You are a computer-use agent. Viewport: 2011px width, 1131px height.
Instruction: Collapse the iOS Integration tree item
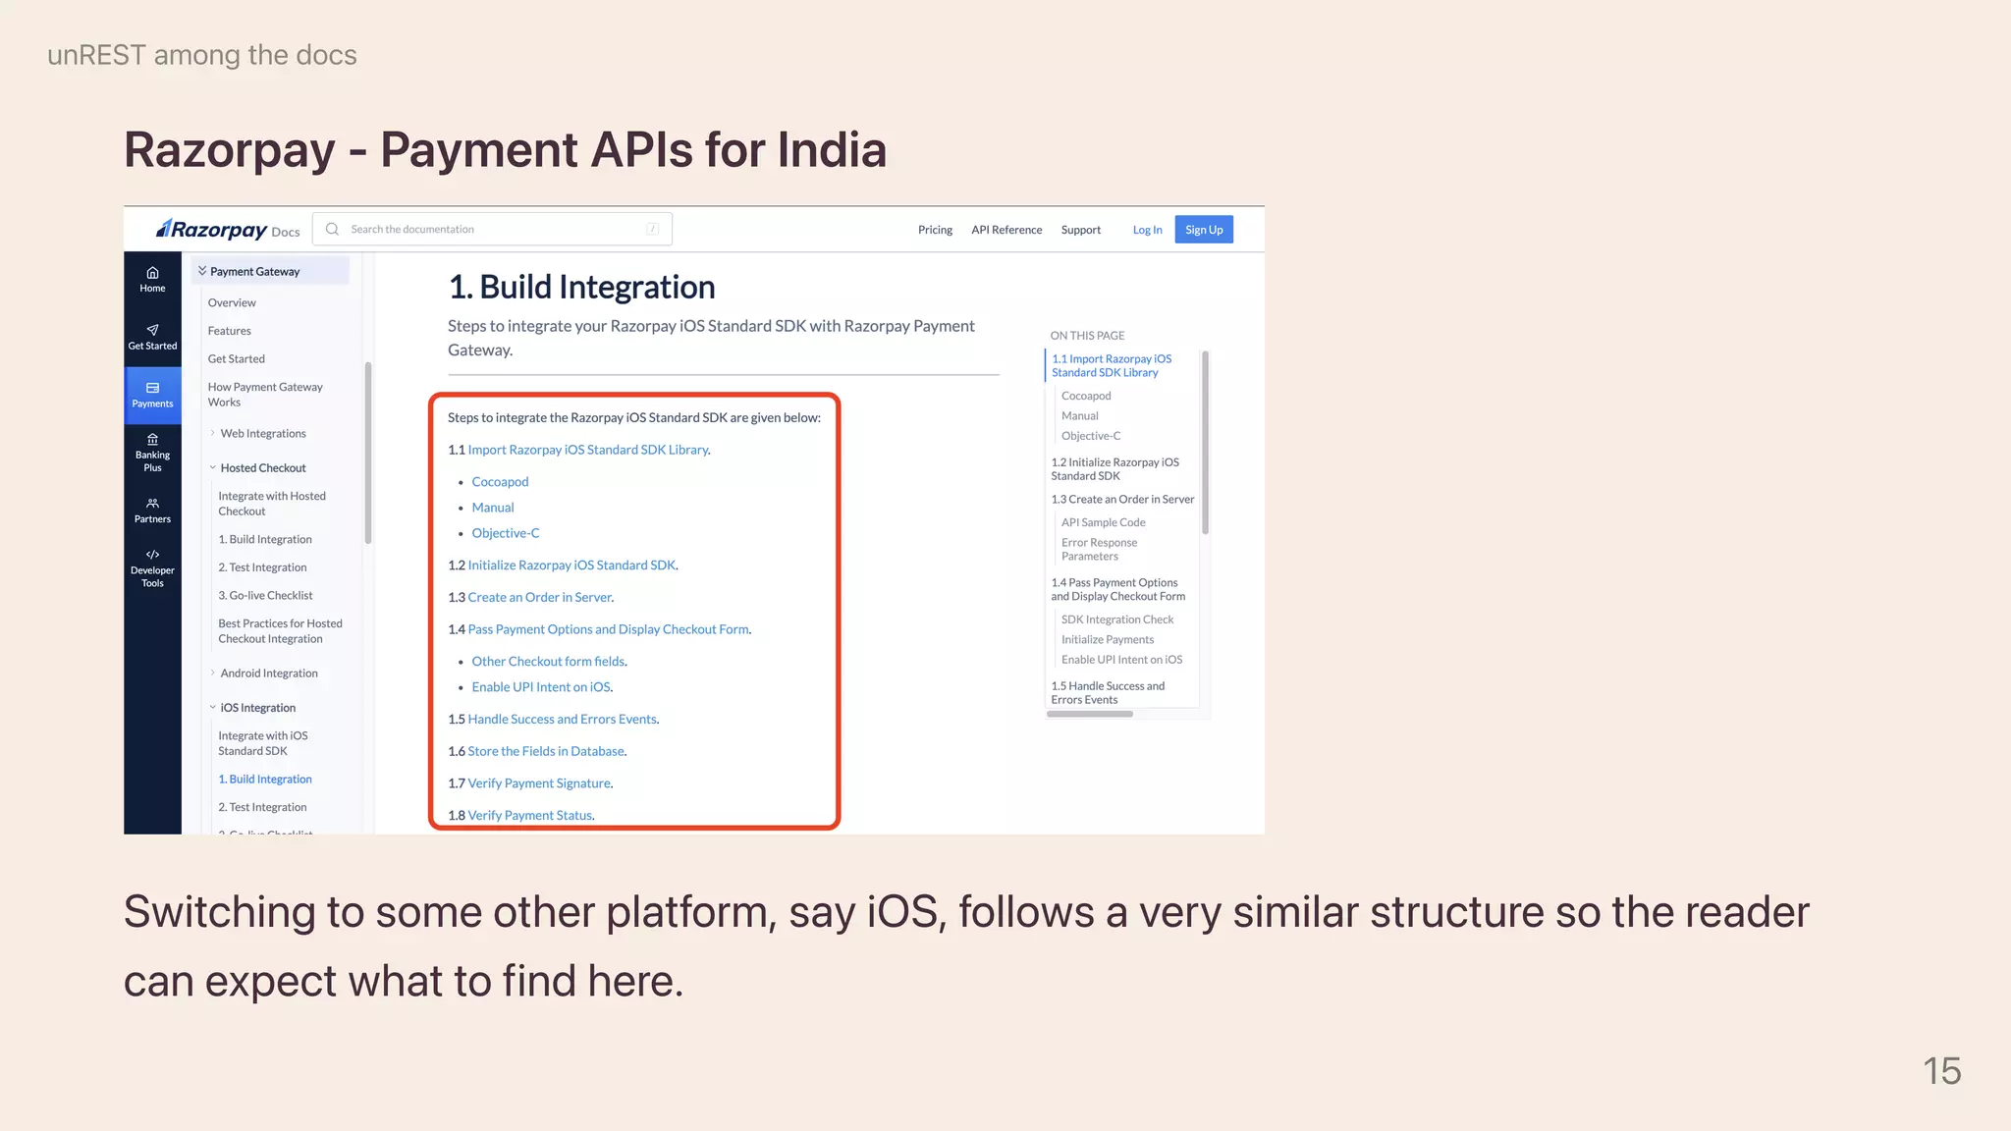pyautogui.click(x=252, y=707)
